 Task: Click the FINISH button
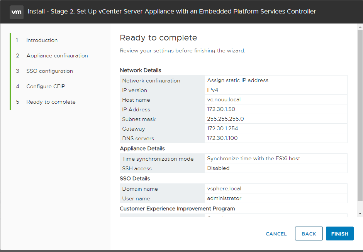(339, 234)
